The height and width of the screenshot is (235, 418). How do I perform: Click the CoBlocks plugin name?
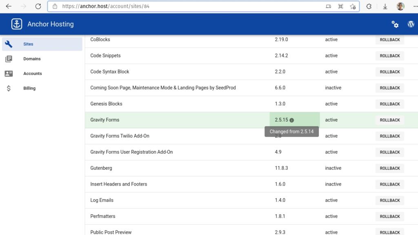click(100, 40)
